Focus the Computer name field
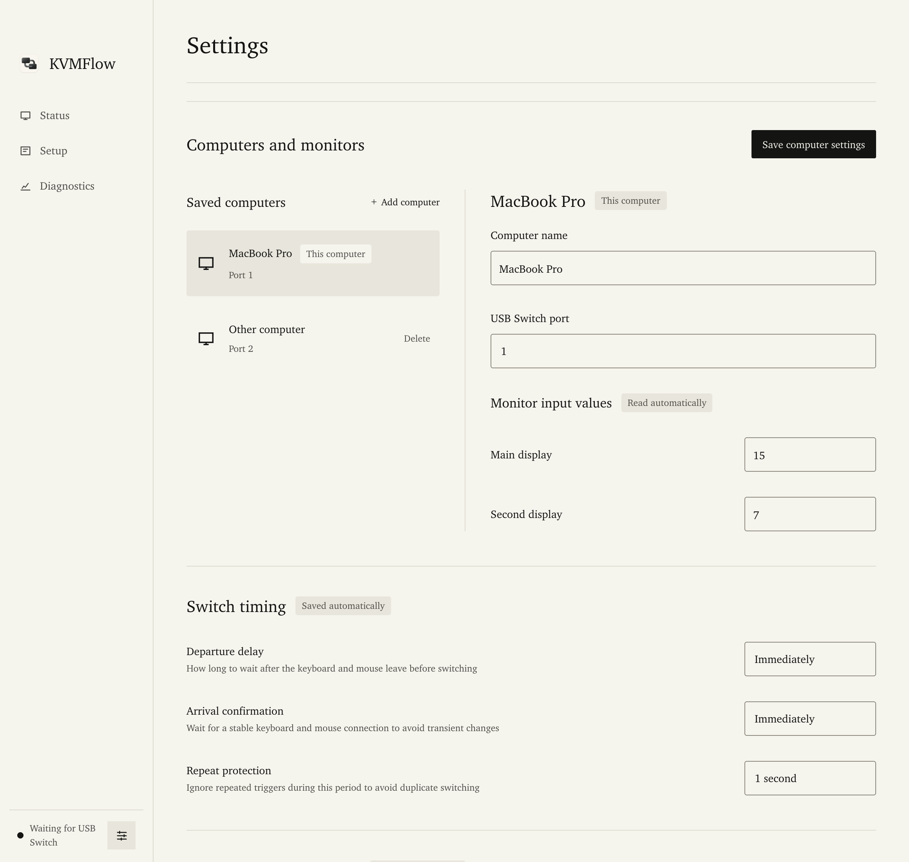Viewport: 909px width, 862px height. point(683,268)
